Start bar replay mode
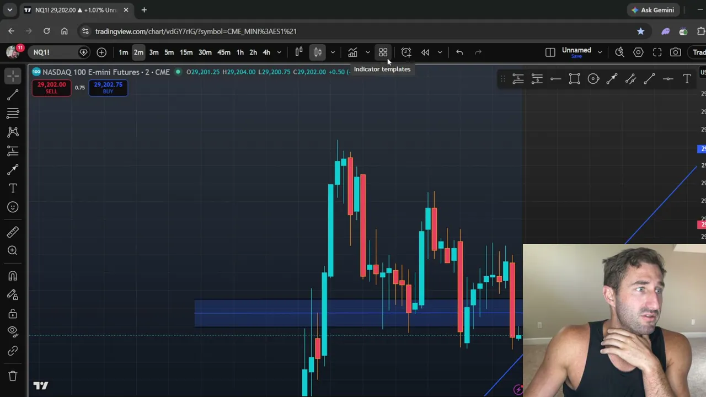The height and width of the screenshot is (397, 706). [425, 52]
